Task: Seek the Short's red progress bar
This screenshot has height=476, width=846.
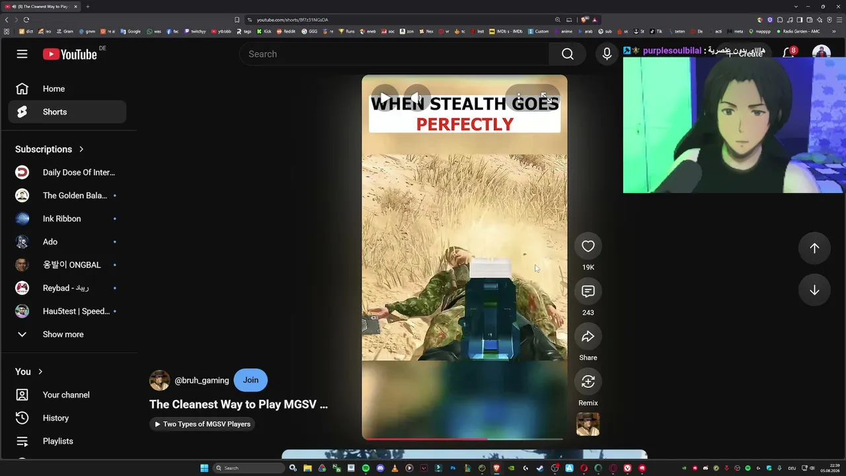Action: pyautogui.click(x=464, y=438)
